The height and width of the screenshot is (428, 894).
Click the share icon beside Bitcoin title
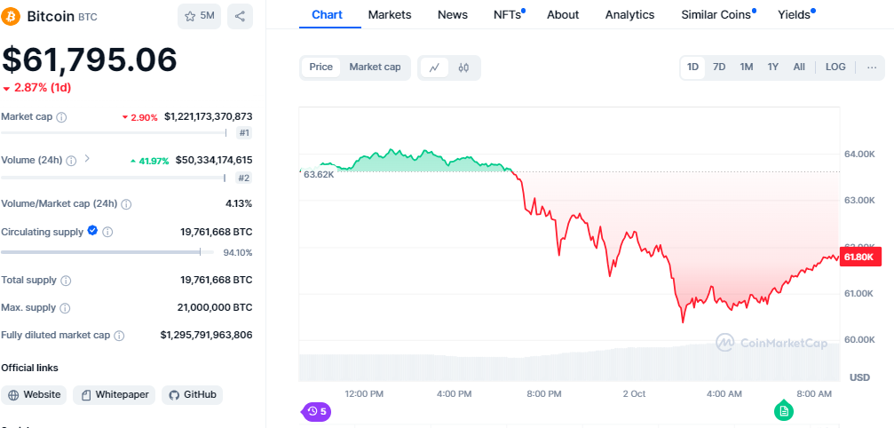[x=240, y=16]
